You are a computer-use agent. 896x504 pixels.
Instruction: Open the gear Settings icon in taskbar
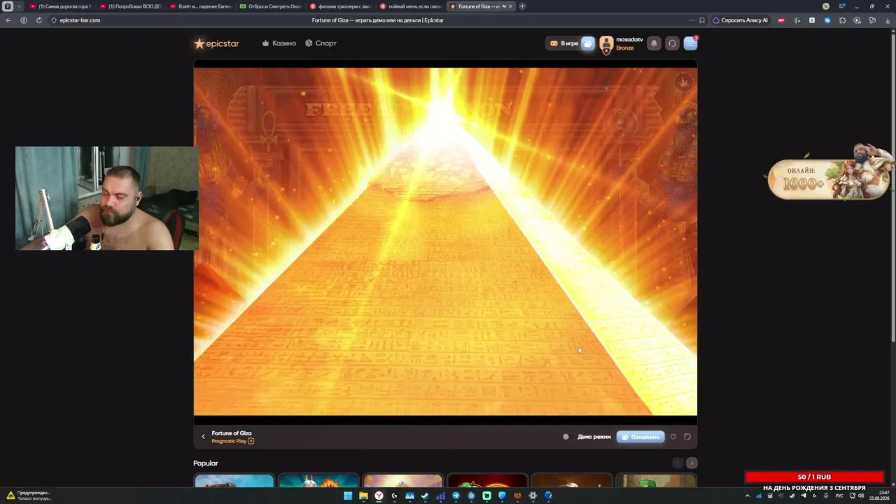click(x=533, y=496)
